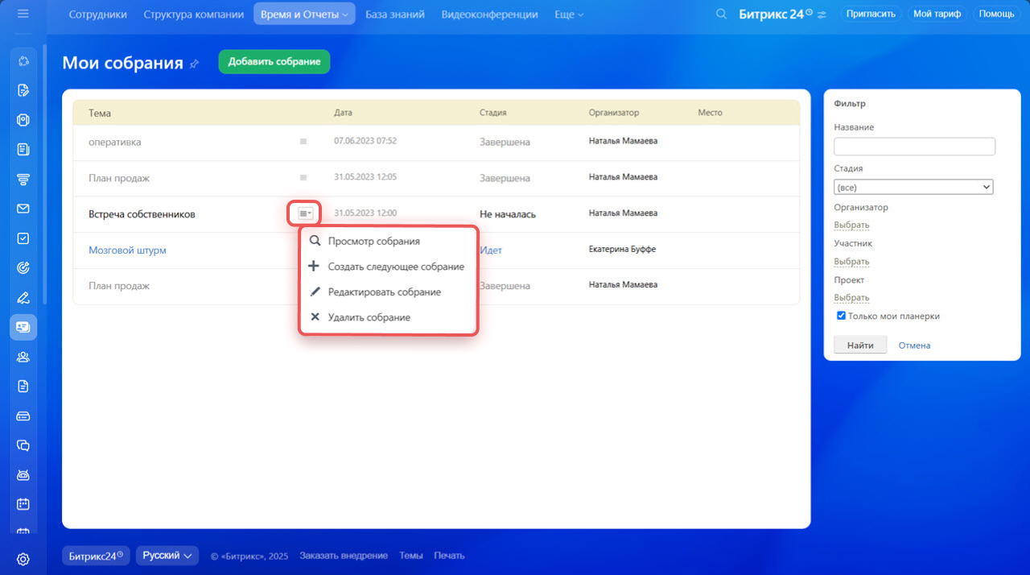
Task: Switch to the Сотрудники tab
Action: 97,14
